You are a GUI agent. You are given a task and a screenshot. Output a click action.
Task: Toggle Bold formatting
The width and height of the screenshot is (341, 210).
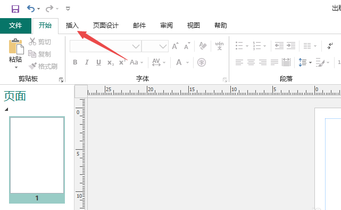tap(75, 62)
